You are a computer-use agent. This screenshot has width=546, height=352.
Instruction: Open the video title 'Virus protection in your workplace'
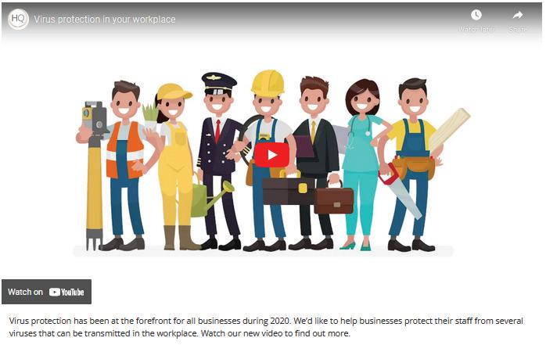[x=105, y=19]
